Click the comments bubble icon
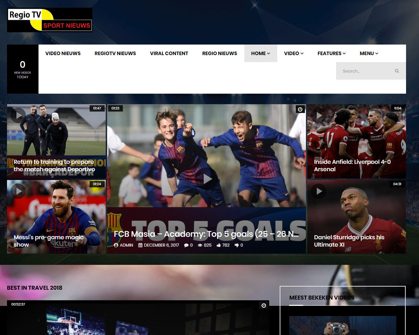 click(x=186, y=245)
